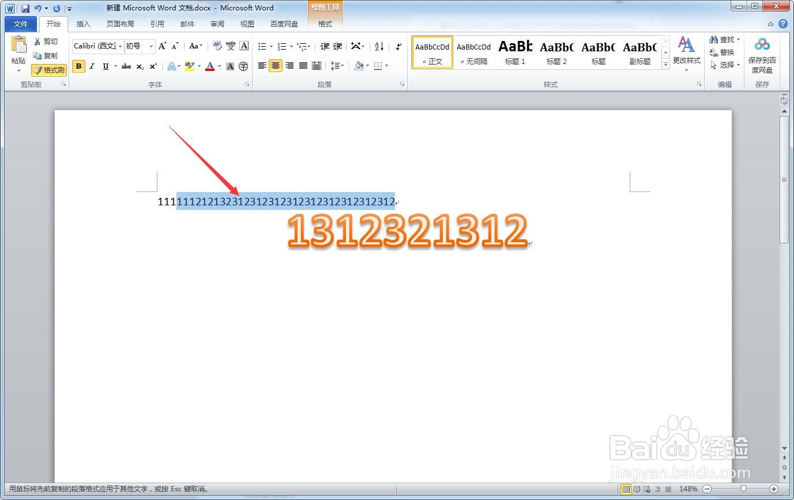The width and height of the screenshot is (794, 500).
Task: Click the orange 1312321312 WordArt text
Action: (407, 231)
